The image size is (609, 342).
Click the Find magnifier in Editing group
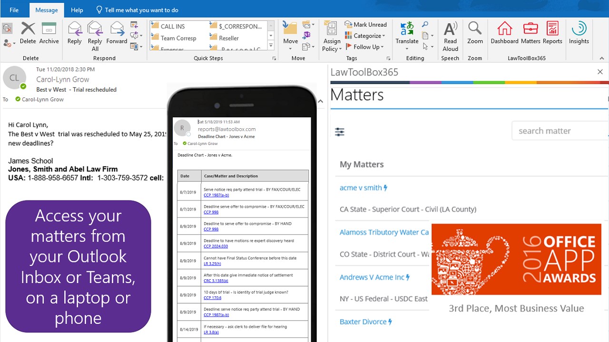[425, 25]
